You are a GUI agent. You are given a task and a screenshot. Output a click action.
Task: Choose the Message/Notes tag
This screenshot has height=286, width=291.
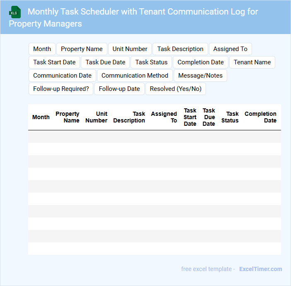click(x=200, y=76)
